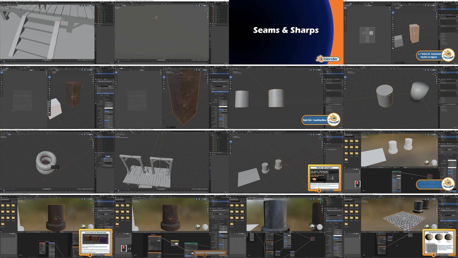Image resolution: width=458 pixels, height=258 pixels.
Task: Click the Blender logo on the Import Maps badge
Action: 448,183
